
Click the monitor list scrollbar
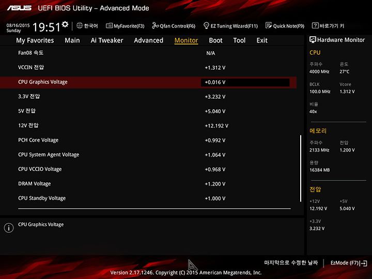301,168
